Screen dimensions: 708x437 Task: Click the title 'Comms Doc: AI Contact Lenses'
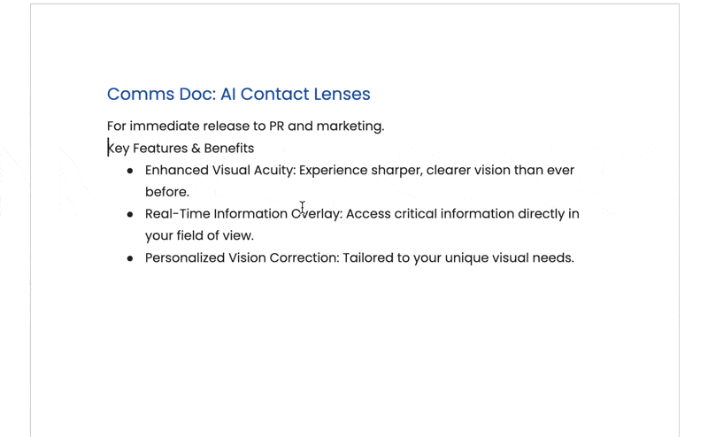coord(238,94)
